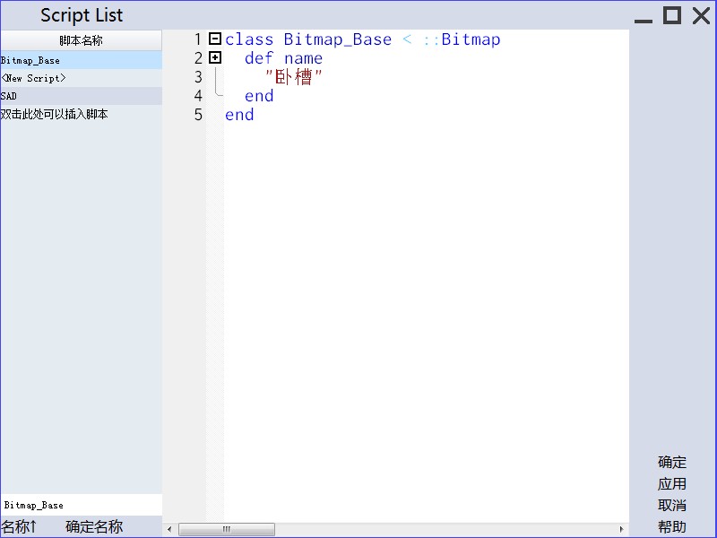The image size is (717, 538).
Task: Collapse the class Bitmap_Base fold marker
Action: click(215, 39)
